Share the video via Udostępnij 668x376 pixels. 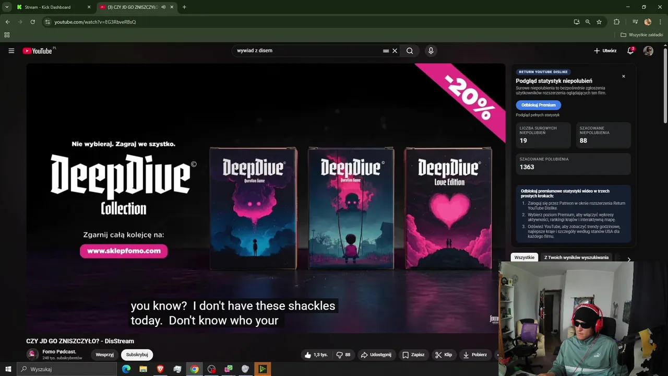pyautogui.click(x=376, y=355)
